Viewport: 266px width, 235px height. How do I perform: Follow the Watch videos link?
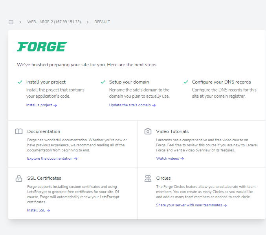point(170,158)
